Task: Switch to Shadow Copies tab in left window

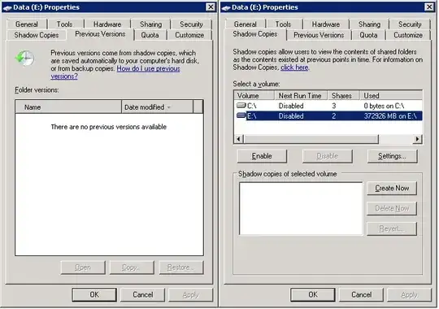Action: click(x=37, y=35)
